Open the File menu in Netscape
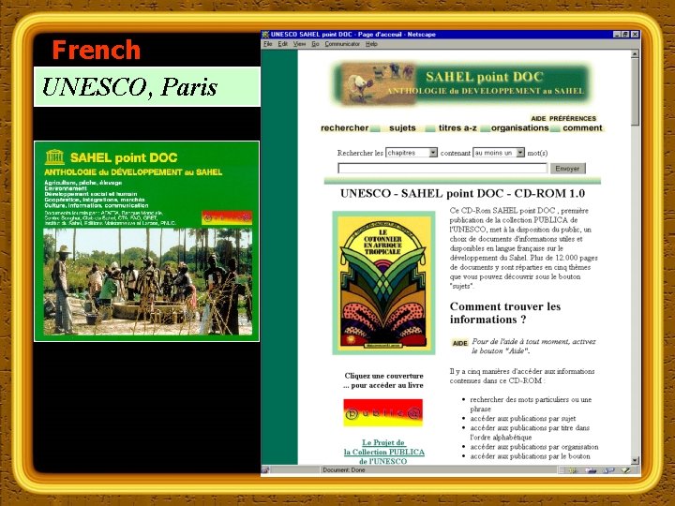Viewport: 675px width, 506px height. [268, 44]
